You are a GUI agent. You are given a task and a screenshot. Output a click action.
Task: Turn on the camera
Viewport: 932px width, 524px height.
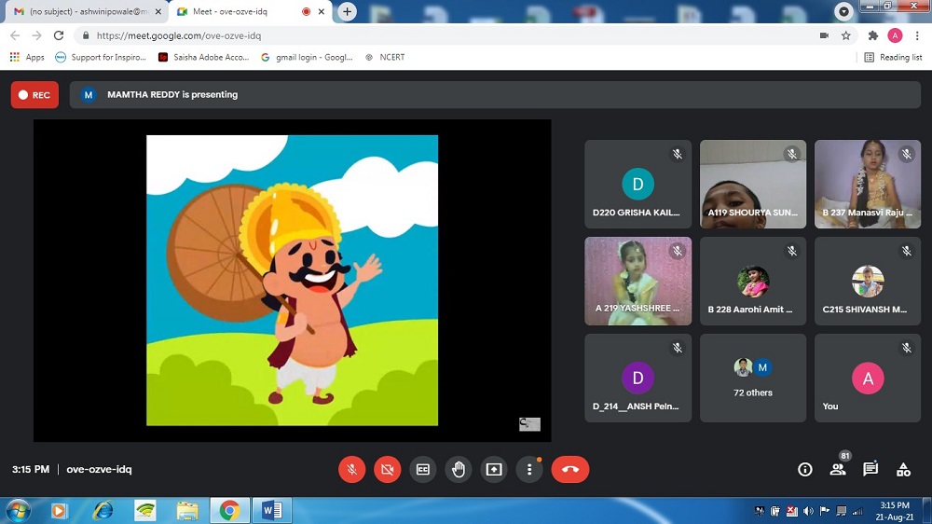click(x=387, y=470)
